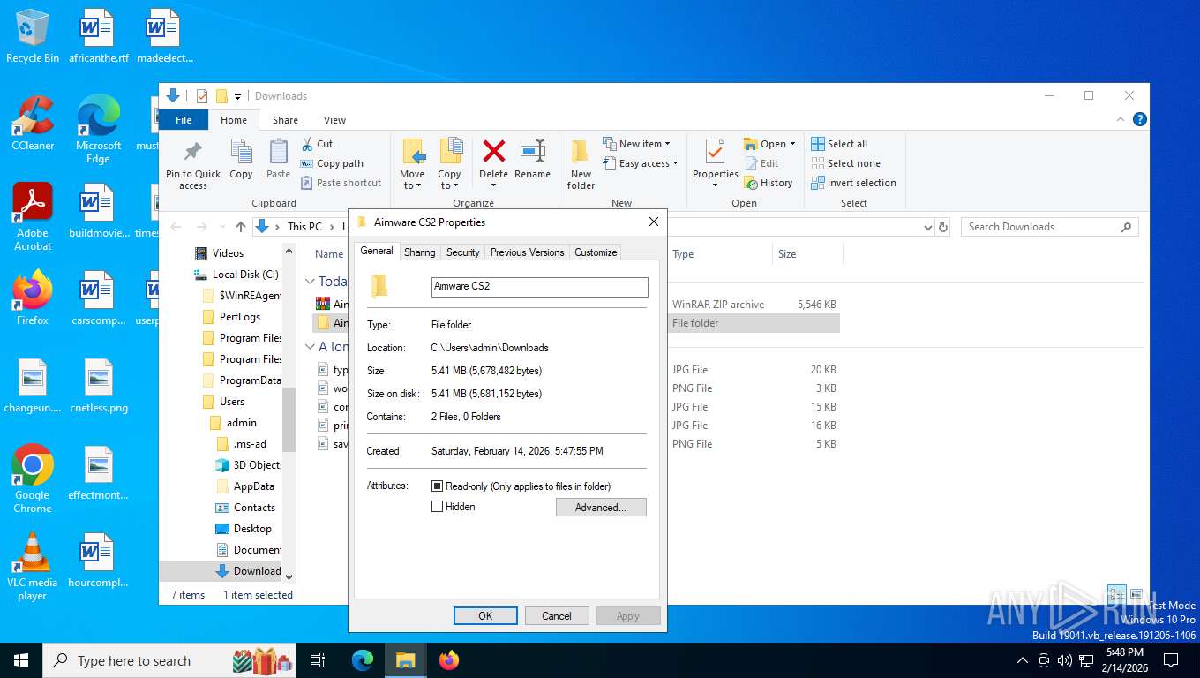The width and height of the screenshot is (1200, 678).
Task: Click the Search Downloads box
Action: coord(1049,227)
